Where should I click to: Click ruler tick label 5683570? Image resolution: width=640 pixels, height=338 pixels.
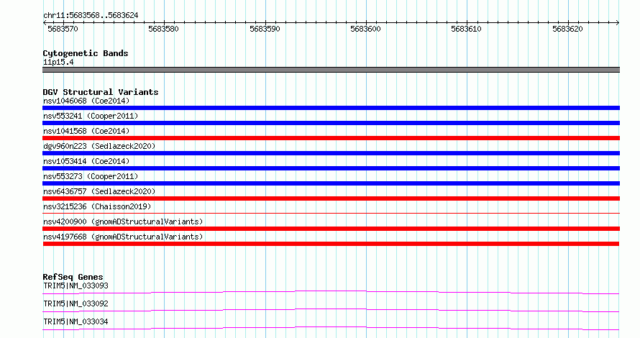click(63, 29)
